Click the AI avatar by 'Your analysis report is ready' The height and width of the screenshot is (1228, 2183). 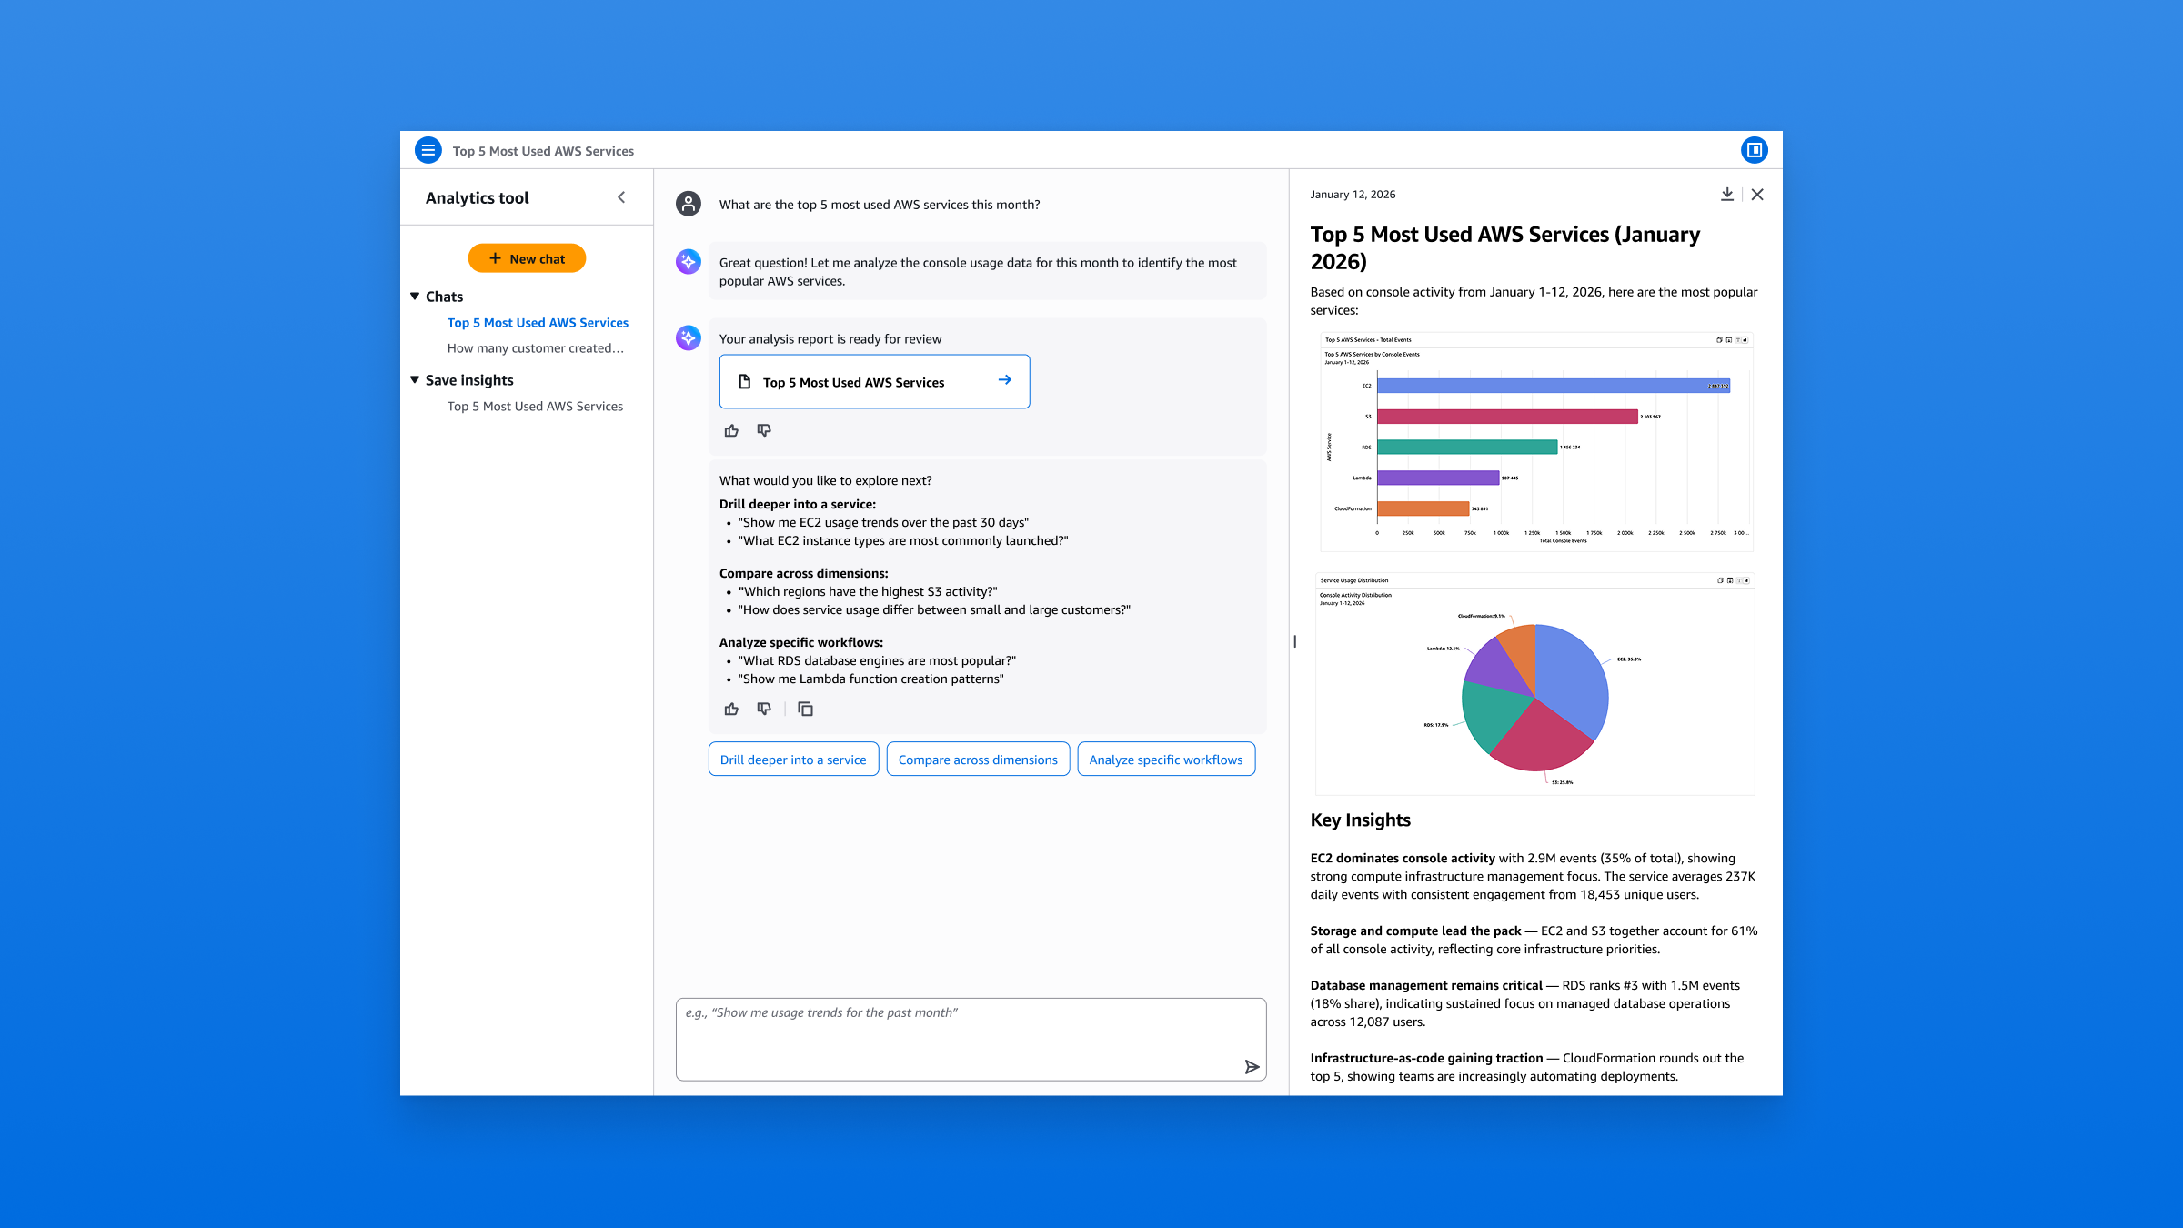click(x=689, y=338)
